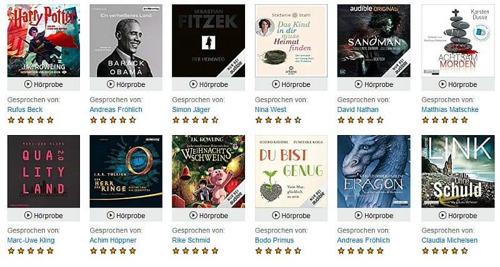Play the Hörprobe for Achtsam Morden
Screen dimensions: 500x267
[x=458, y=84]
